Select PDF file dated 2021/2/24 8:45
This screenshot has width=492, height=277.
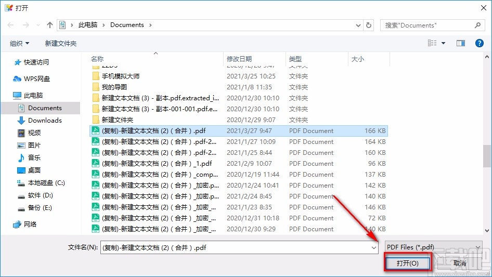(x=239, y=196)
